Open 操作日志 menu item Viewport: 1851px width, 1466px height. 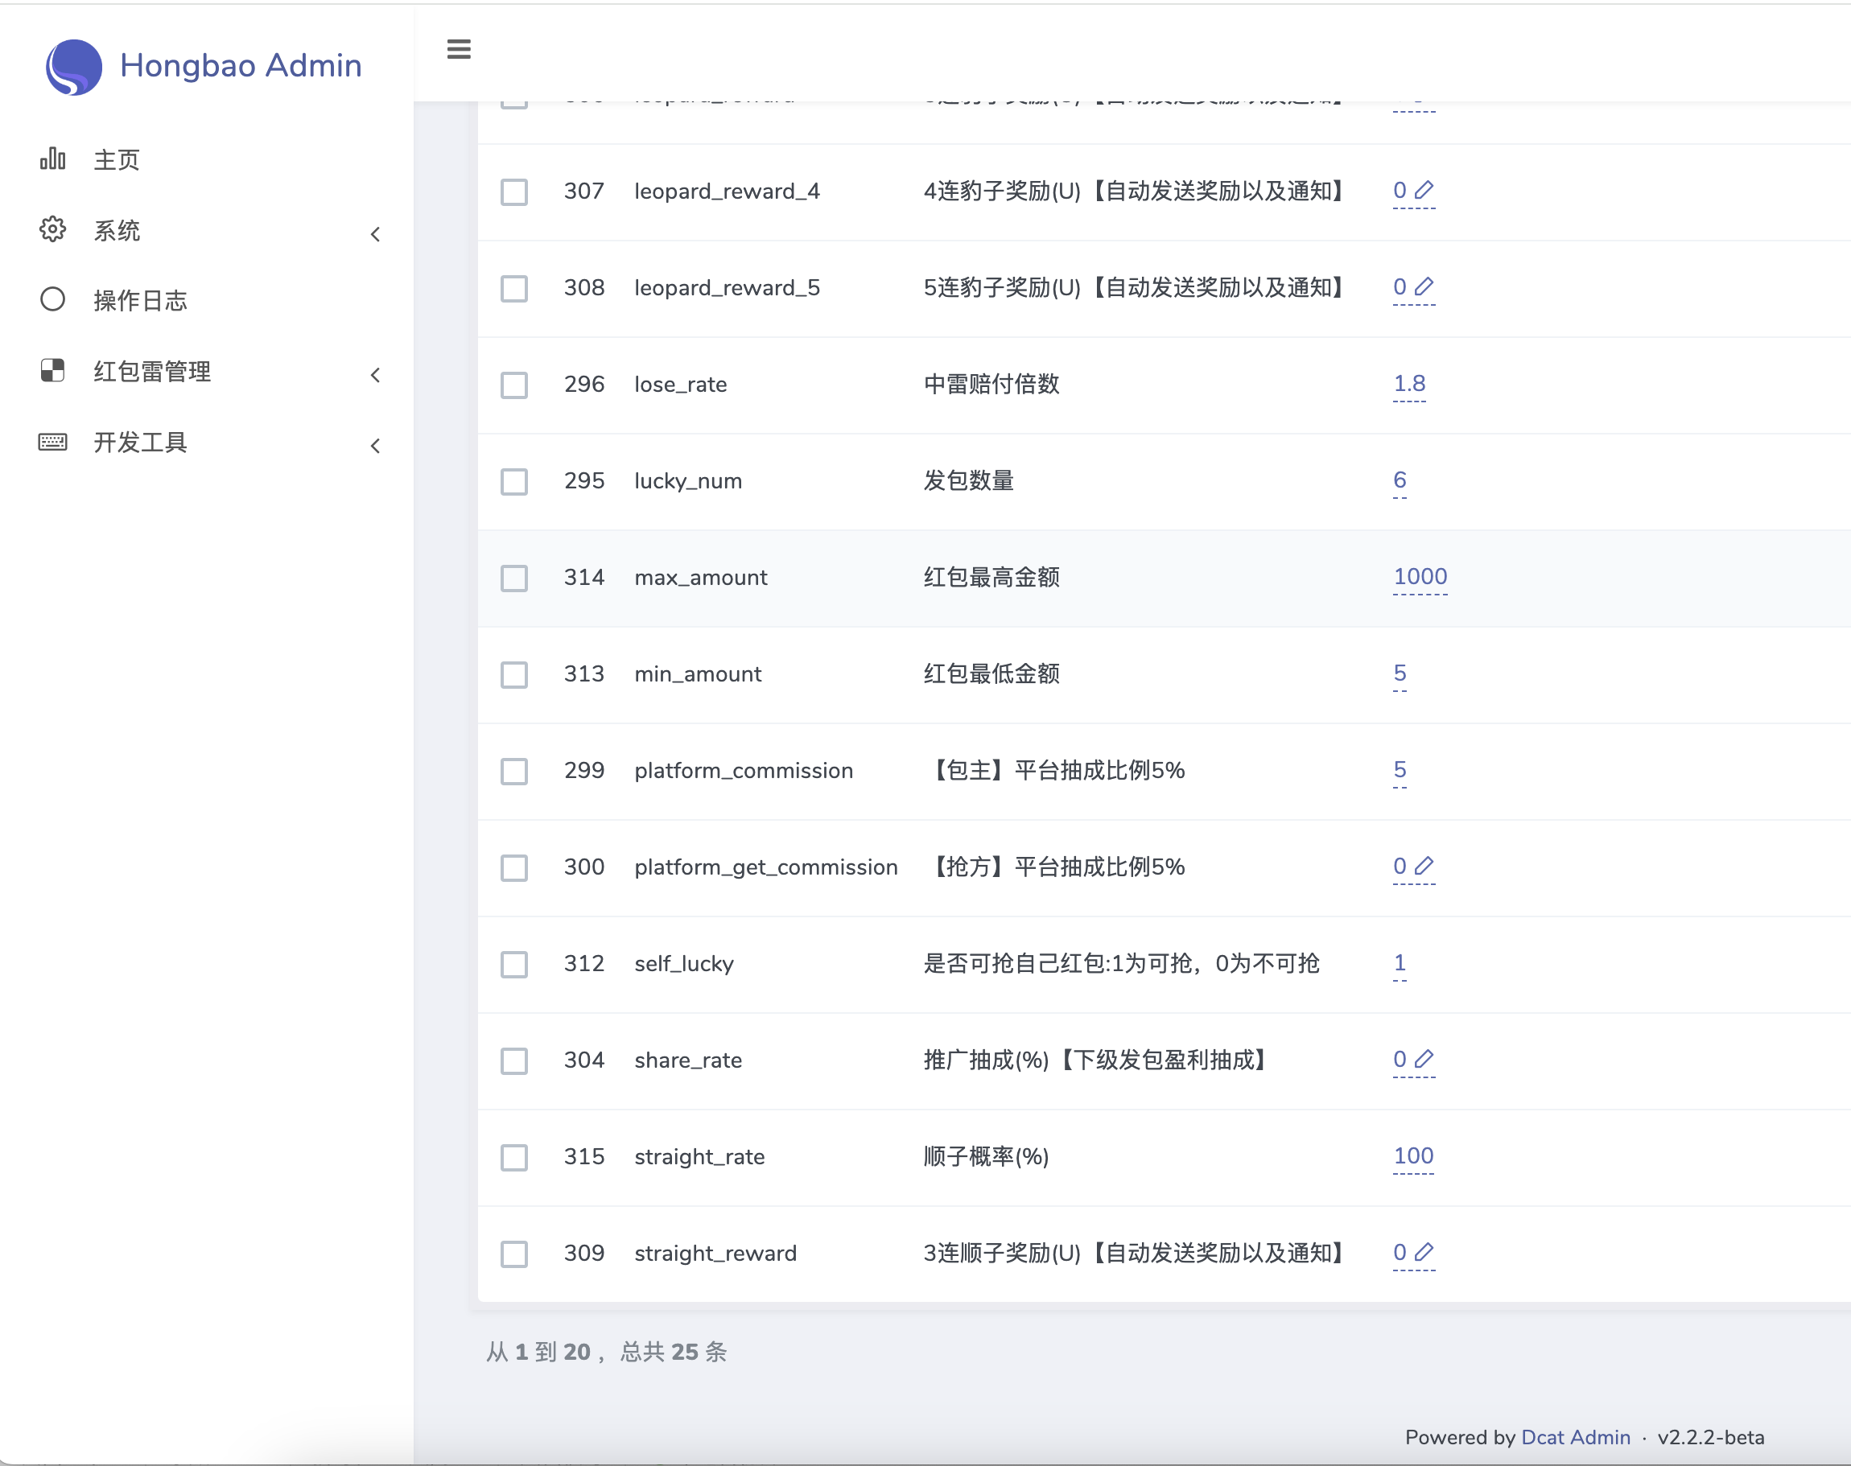click(140, 300)
